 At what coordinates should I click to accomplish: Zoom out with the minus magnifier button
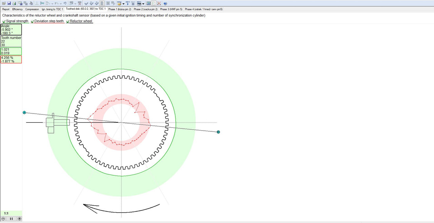coord(3,219)
